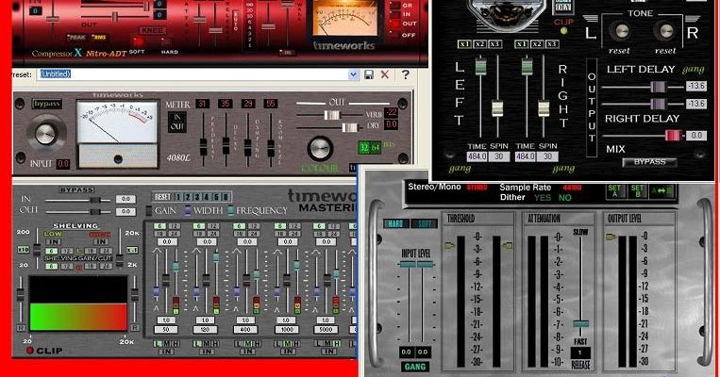Set Dither to YES on the limiter
The width and height of the screenshot is (720, 377).
(x=543, y=198)
